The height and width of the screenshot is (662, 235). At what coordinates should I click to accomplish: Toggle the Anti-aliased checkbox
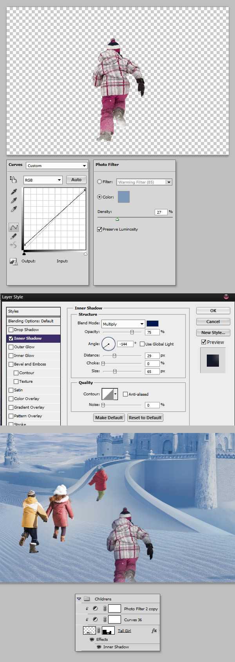click(125, 394)
